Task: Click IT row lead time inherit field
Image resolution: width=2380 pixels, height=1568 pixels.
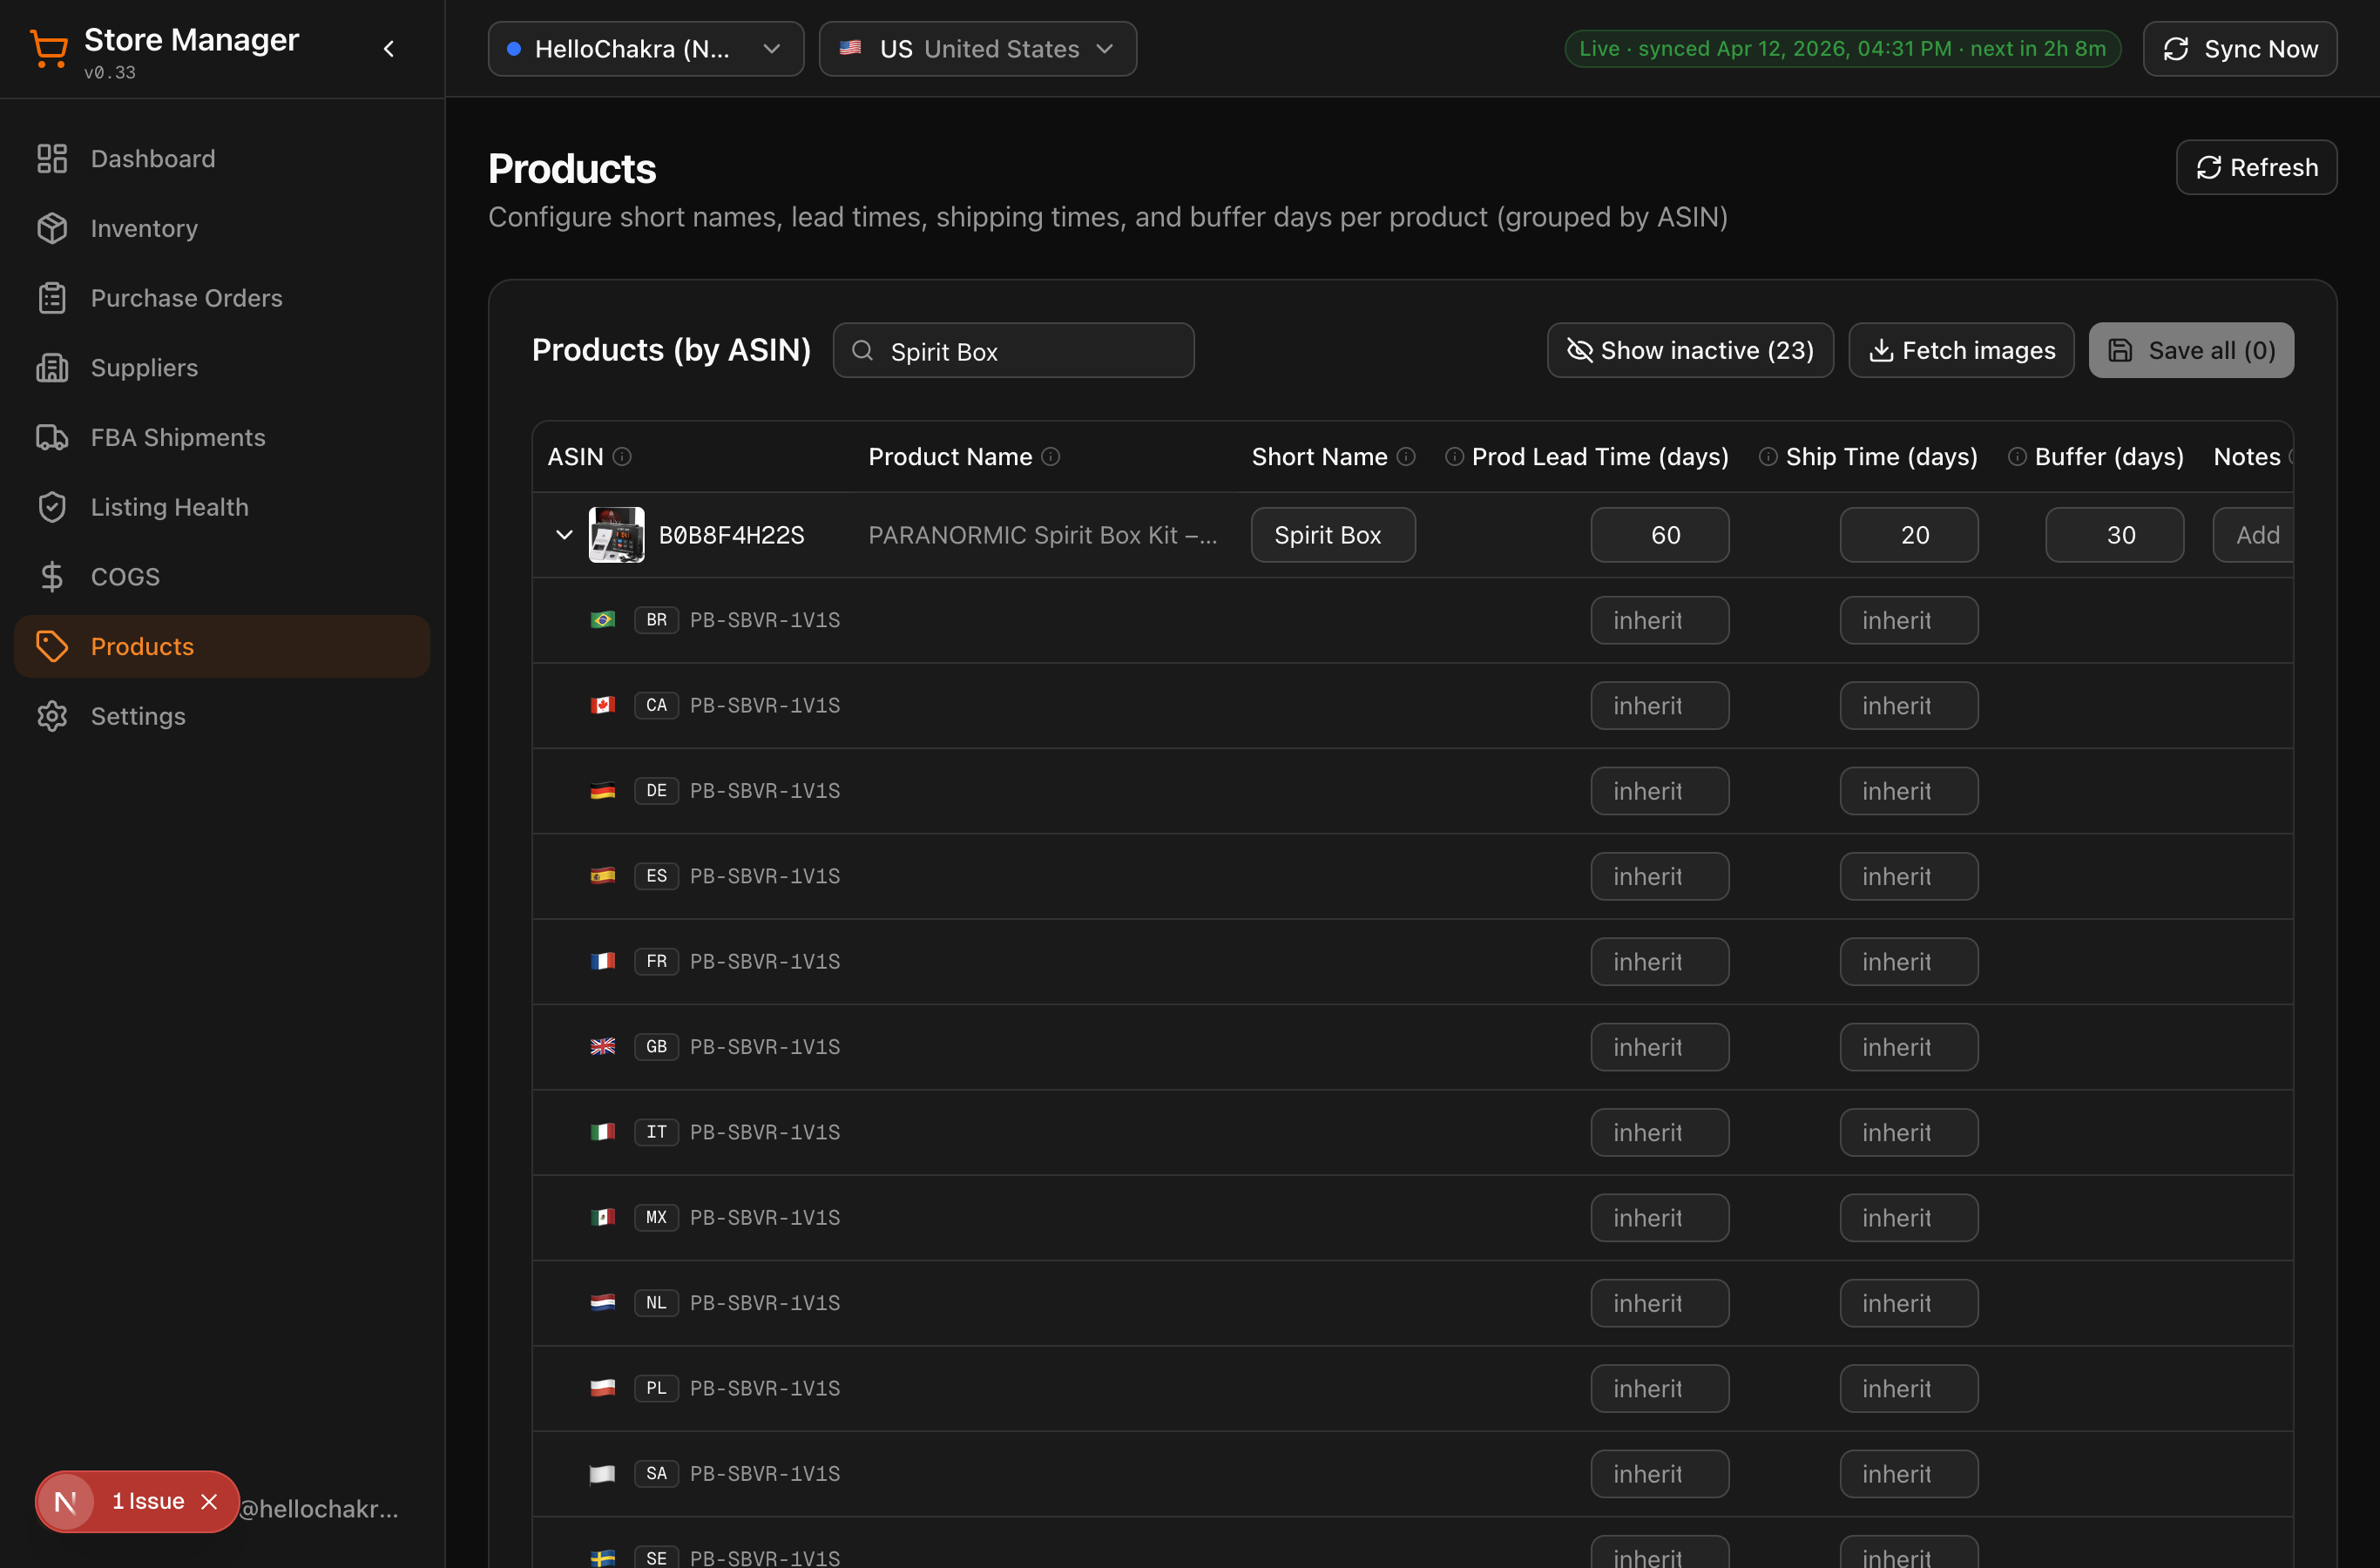Action: (x=1660, y=1132)
